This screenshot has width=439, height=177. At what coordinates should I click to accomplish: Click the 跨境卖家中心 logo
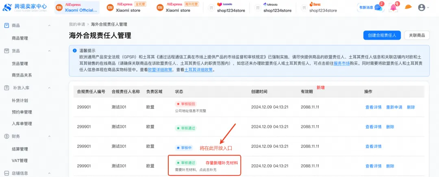tap(25, 8)
